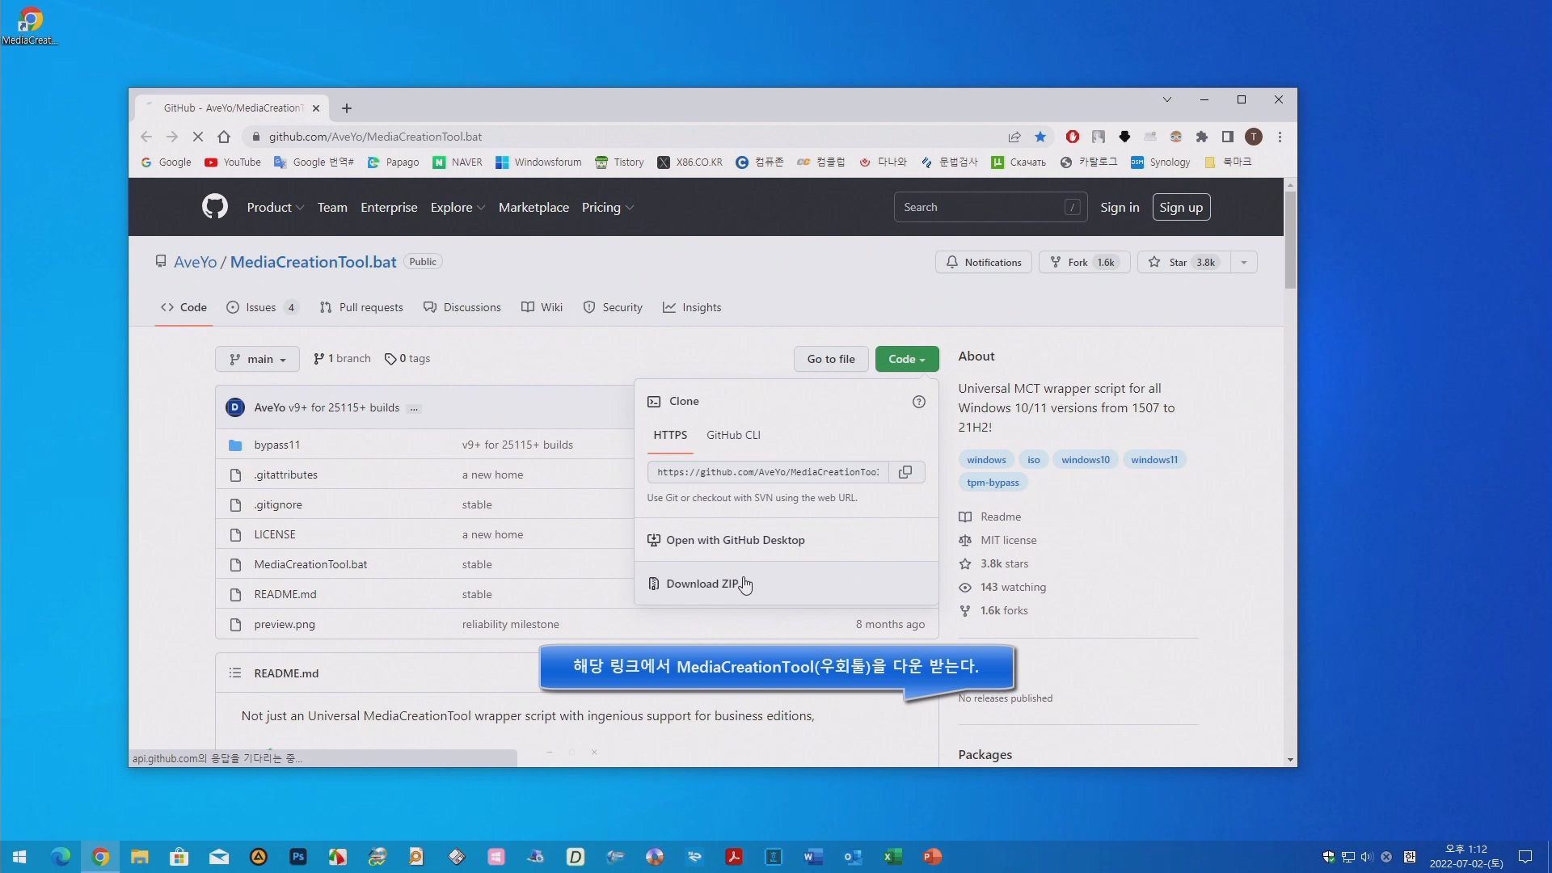This screenshot has width=1552, height=873.
Task: Open Windows Start menu
Action: point(19,857)
